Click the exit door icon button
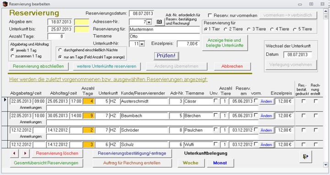 (x=305, y=157)
